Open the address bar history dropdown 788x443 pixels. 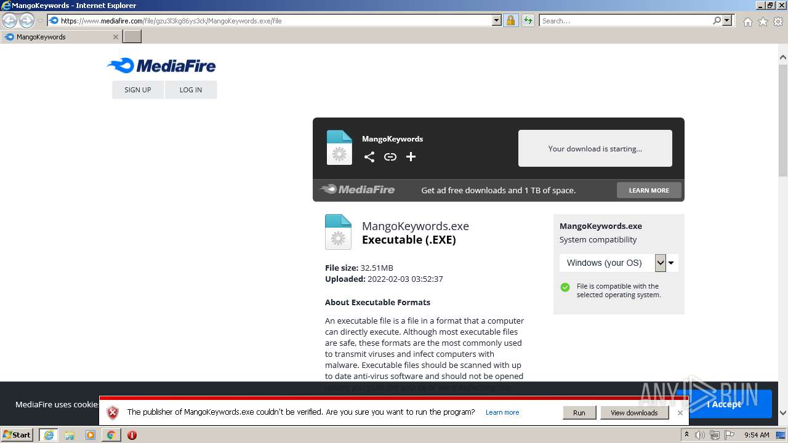pos(497,20)
